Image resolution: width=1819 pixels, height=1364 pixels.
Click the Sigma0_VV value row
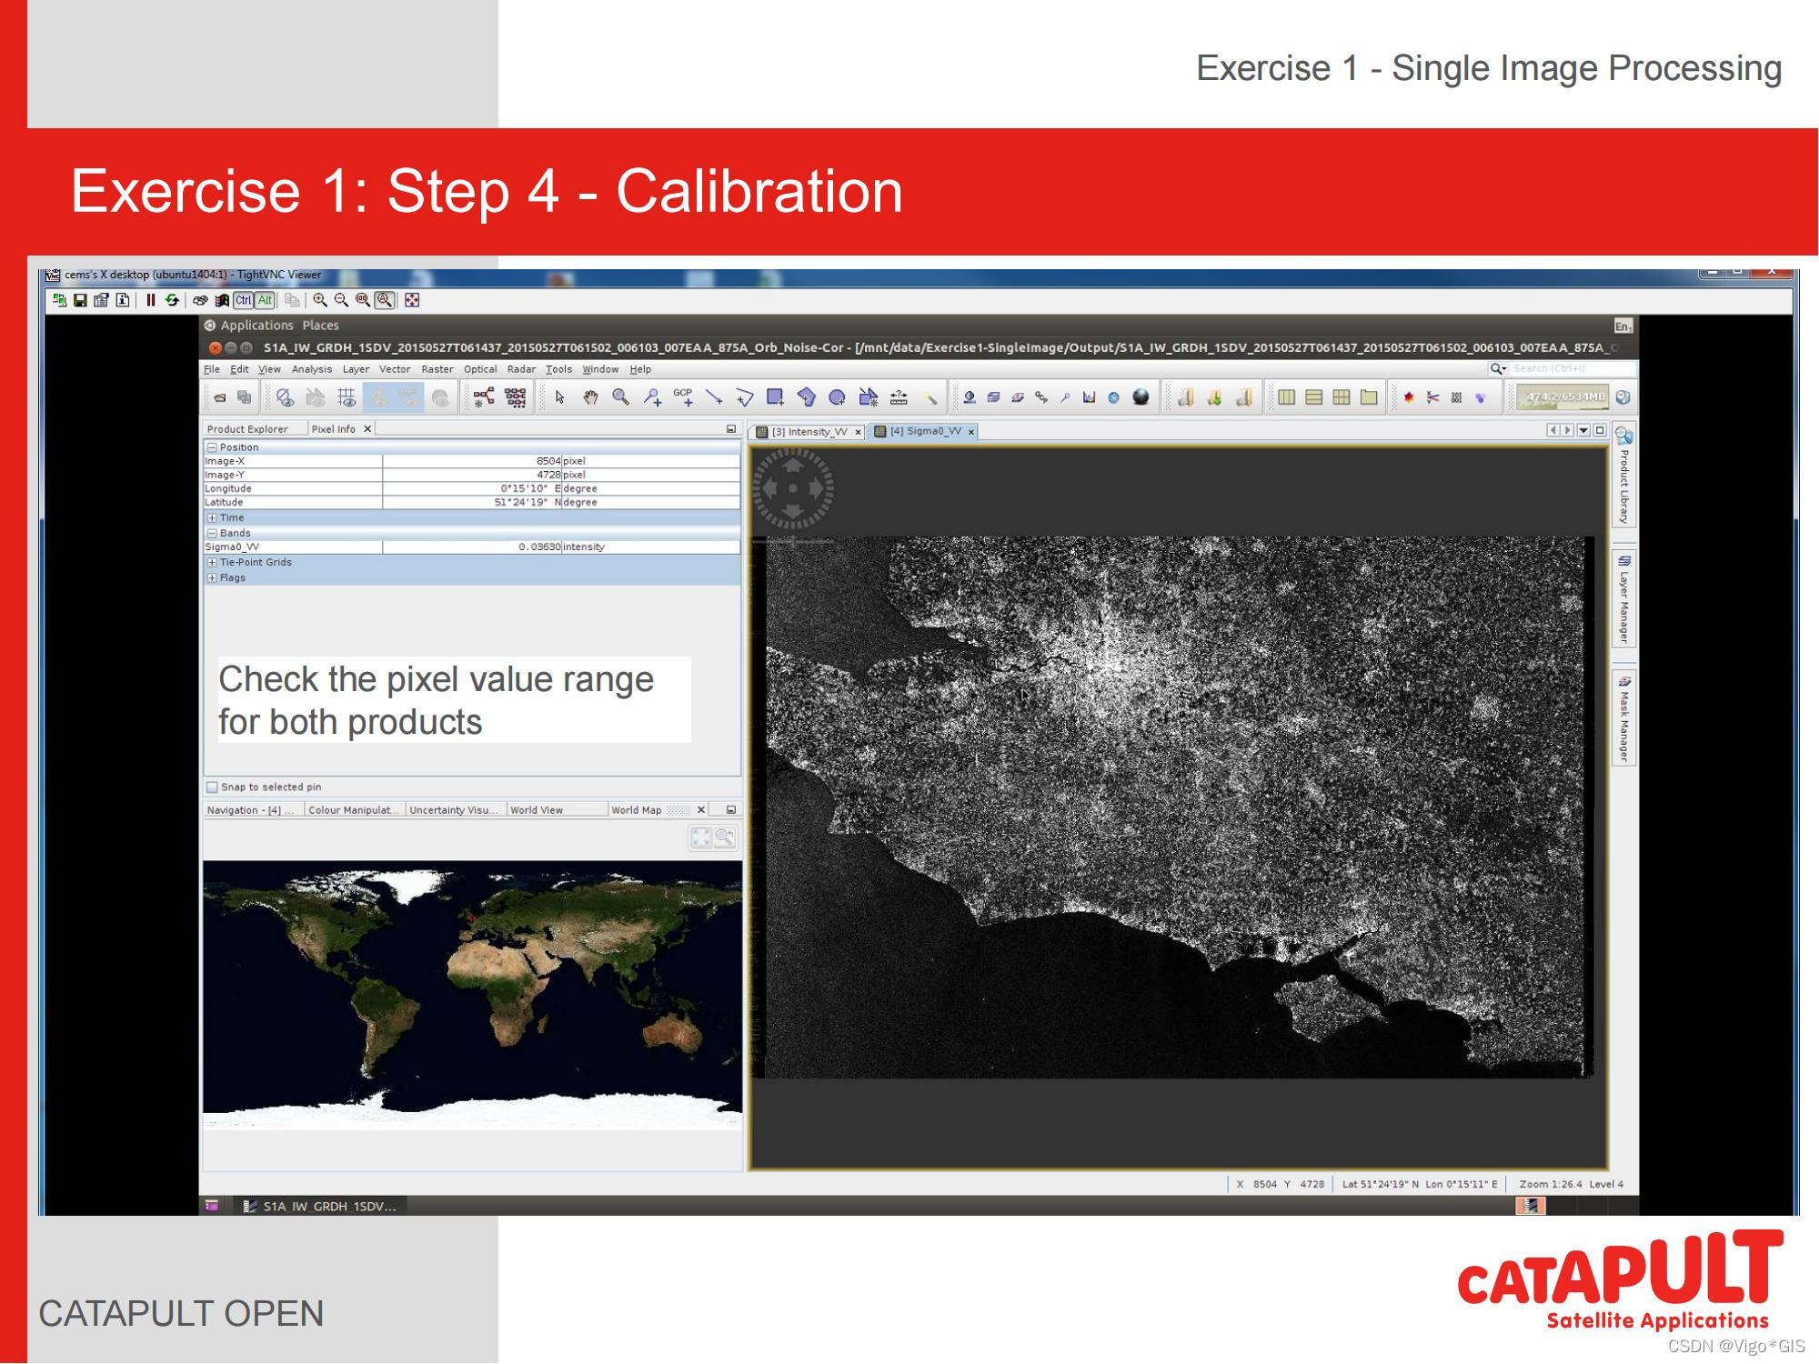point(472,547)
